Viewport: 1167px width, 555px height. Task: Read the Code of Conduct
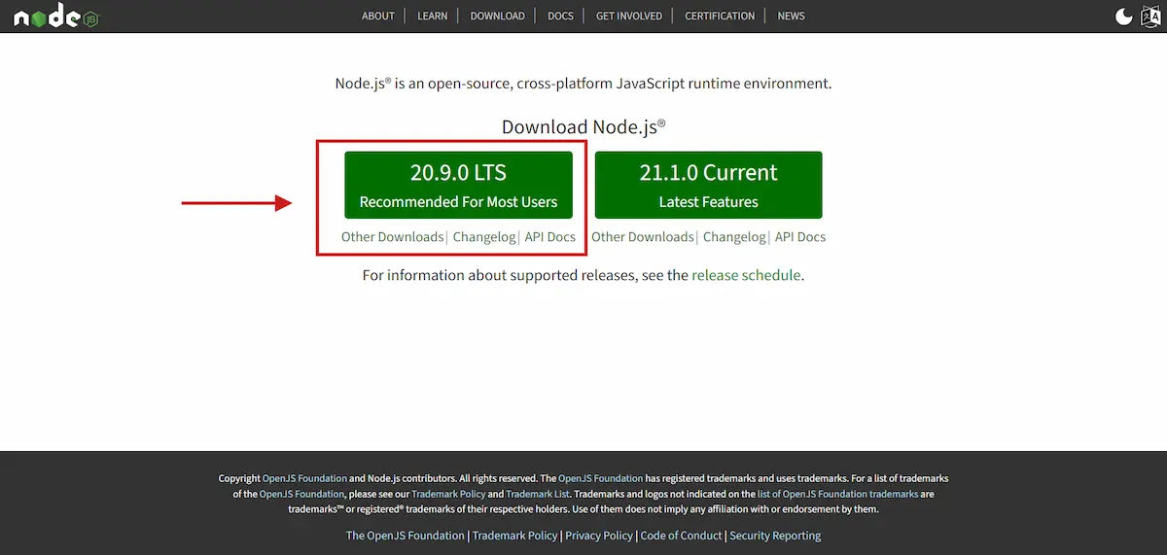681,536
